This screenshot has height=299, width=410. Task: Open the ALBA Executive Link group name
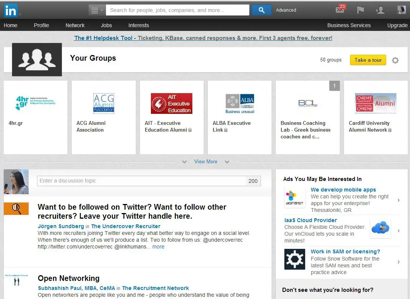coord(232,127)
